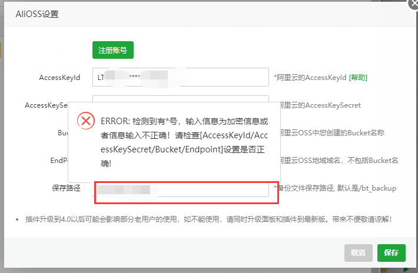Click the ERROR: 检测到有*号 message text
This screenshot has height=273, width=418.
[x=184, y=142]
